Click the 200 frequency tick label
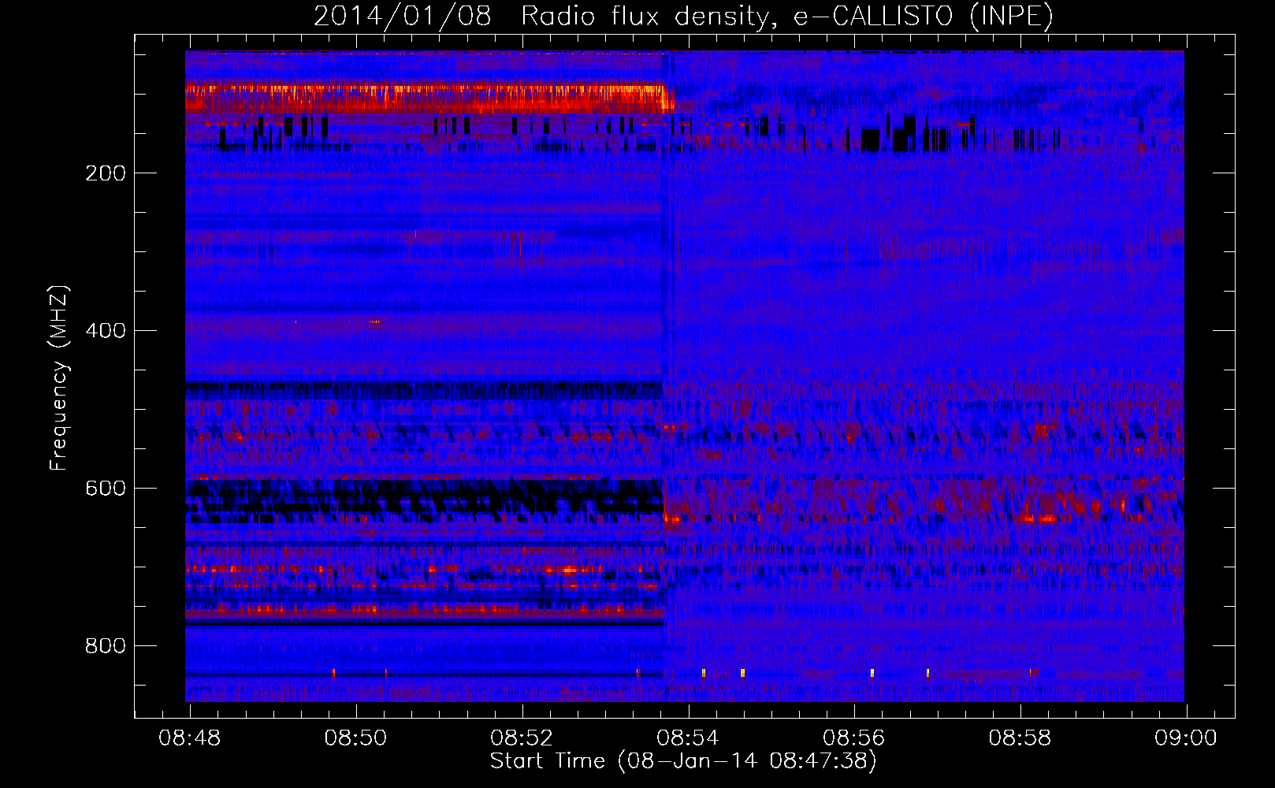 pos(106,173)
